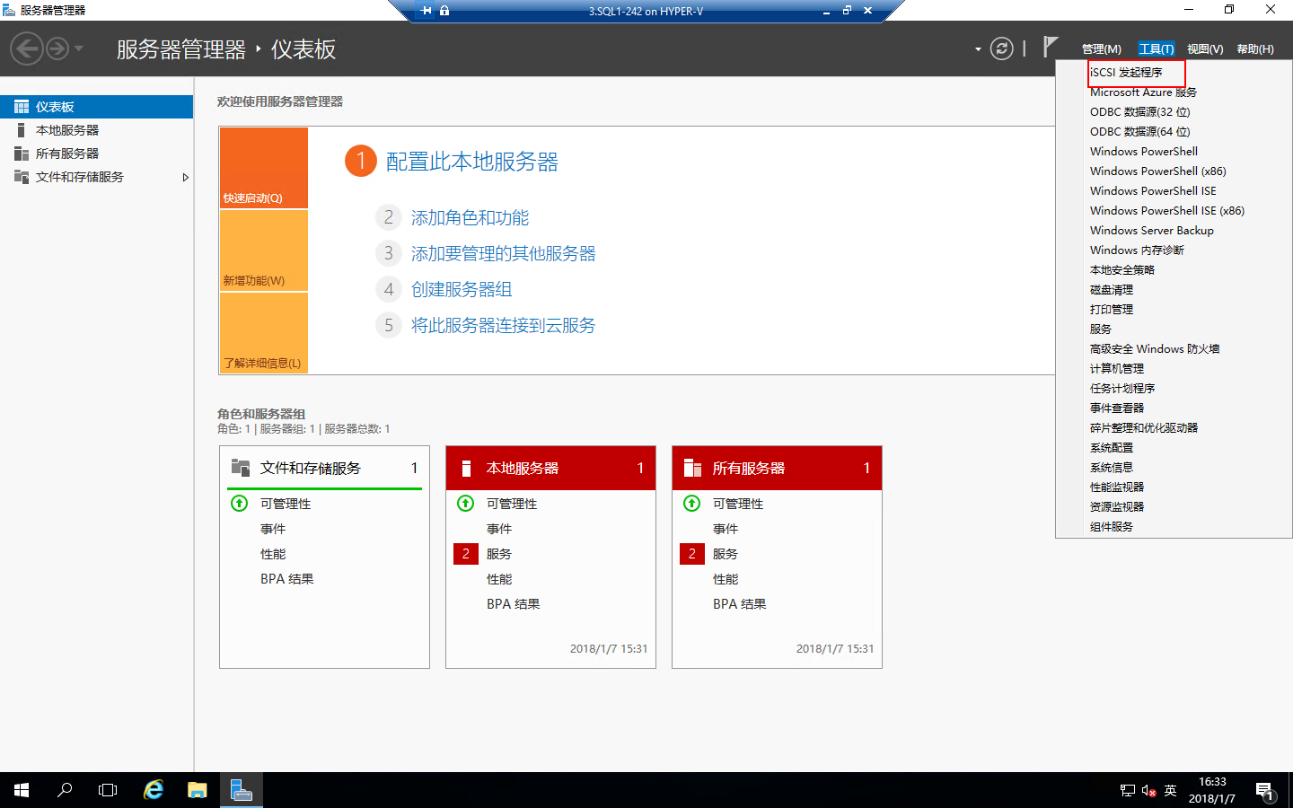The image size is (1293, 808).
Task: Launch Internet Explorer from the taskbar
Action: 154,790
